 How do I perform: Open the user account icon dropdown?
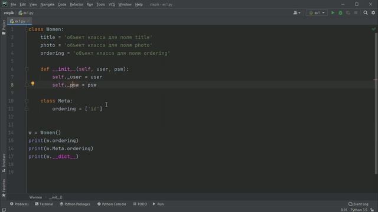click(x=296, y=13)
